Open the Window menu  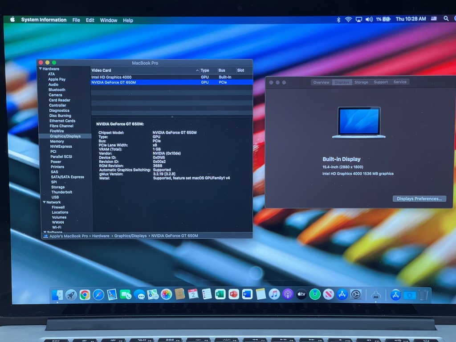109,20
